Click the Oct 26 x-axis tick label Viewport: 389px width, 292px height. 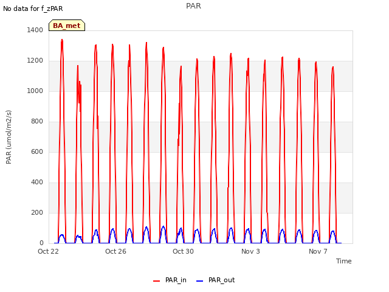pos(115,251)
